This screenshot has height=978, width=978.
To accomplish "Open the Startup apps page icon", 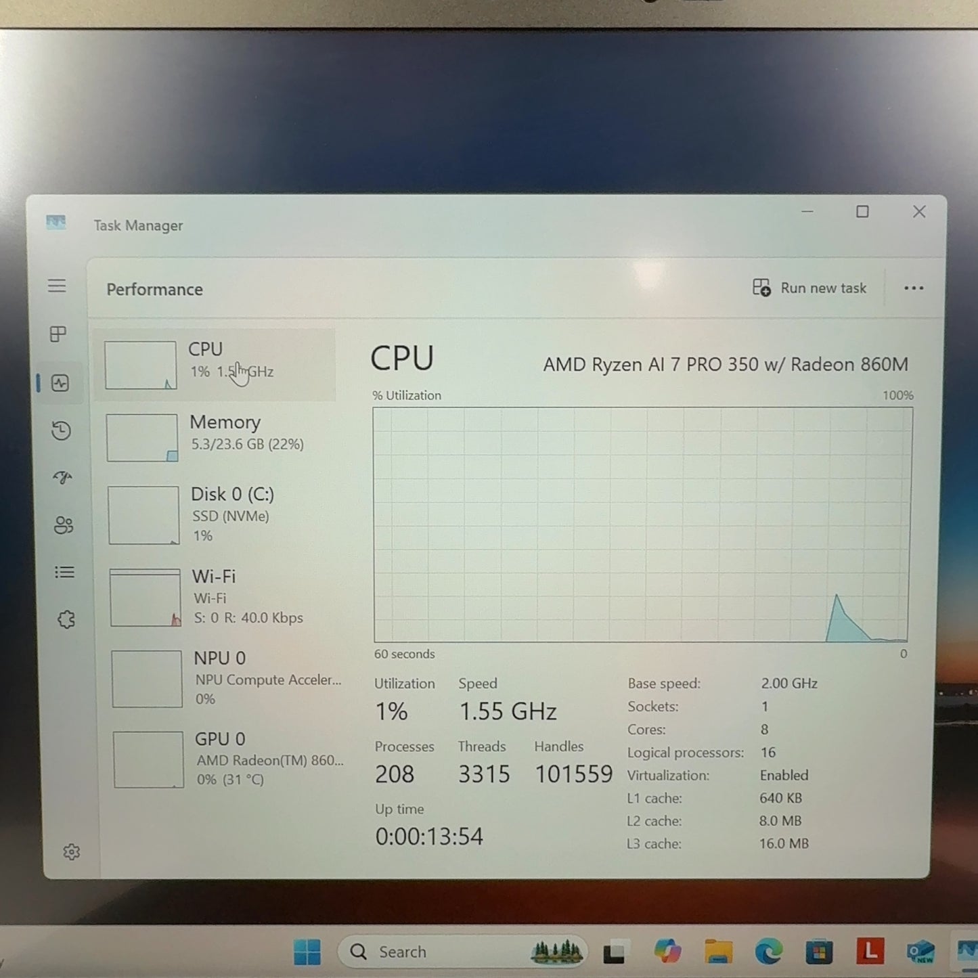I will (x=63, y=478).
